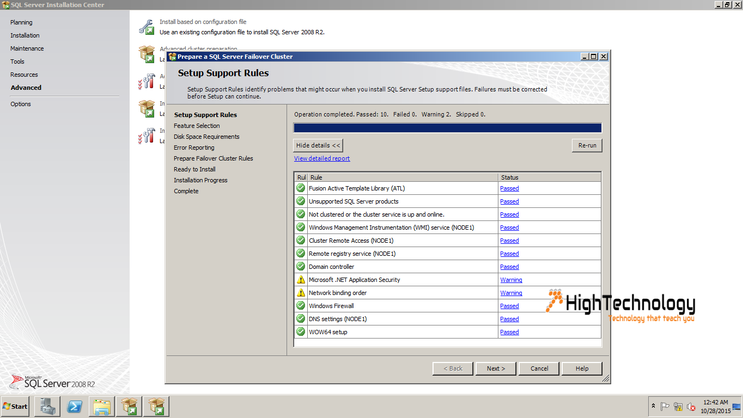Image resolution: width=743 pixels, height=418 pixels.
Task: Click green check icon for Fusion ATL rule
Action: [x=301, y=188]
